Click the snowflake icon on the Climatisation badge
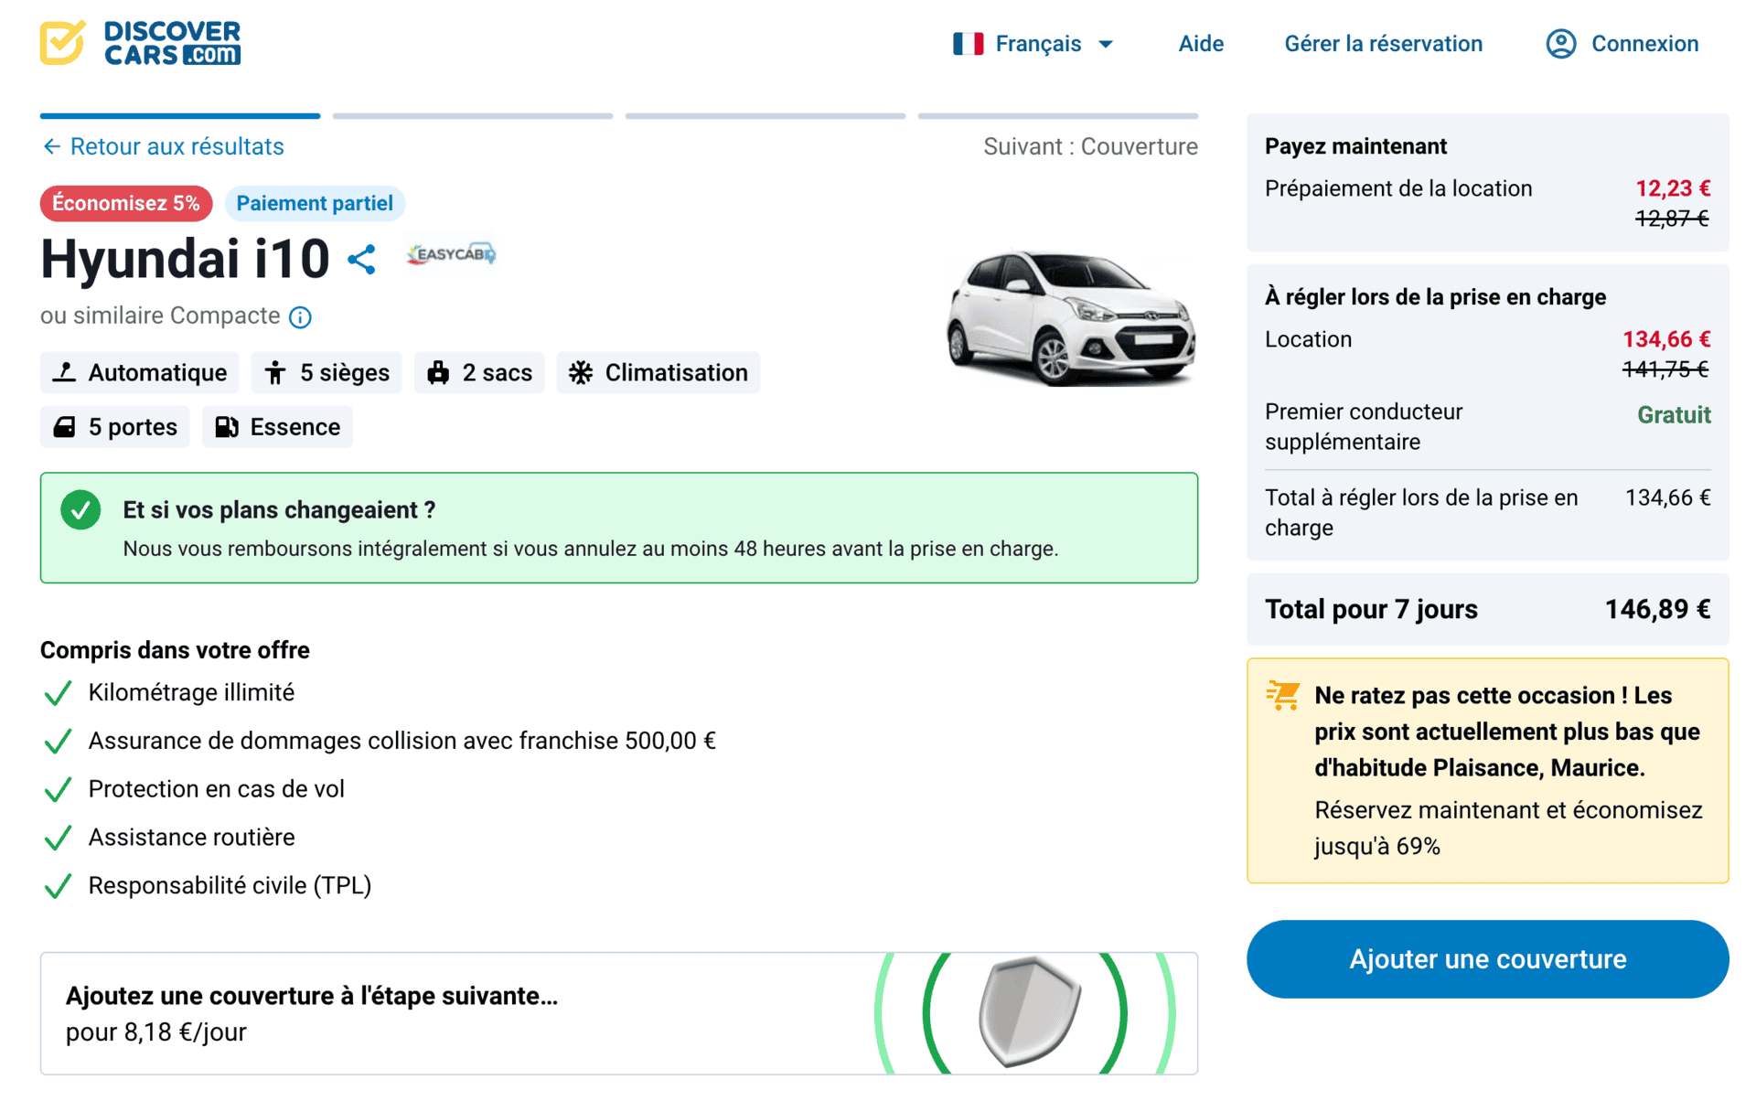Image resolution: width=1756 pixels, height=1101 pixels. pos(580,372)
